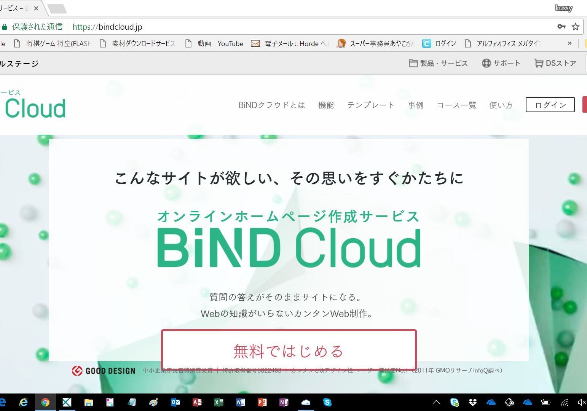Bookmark this page with the star icon
This screenshot has height=411, width=587.
pyautogui.click(x=575, y=27)
